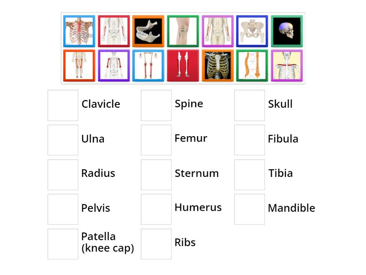Select the highlighted clavicle image in pink frame
366x275 pixels.
pos(287,66)
